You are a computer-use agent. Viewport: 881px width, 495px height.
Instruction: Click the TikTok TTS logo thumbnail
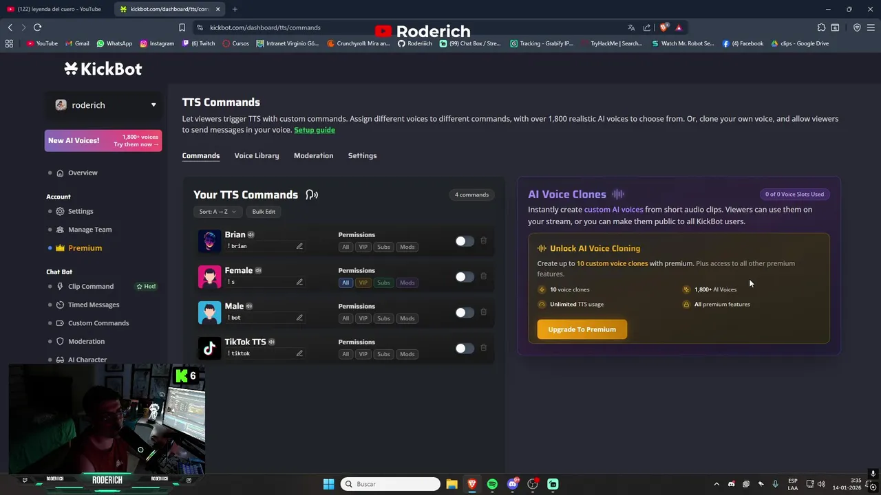(209, 348)
